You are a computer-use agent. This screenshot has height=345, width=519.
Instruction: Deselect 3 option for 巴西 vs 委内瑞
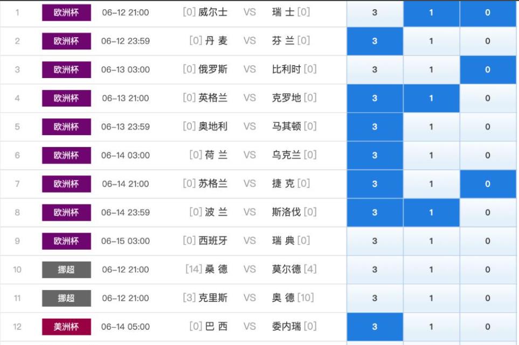point(375,327)
